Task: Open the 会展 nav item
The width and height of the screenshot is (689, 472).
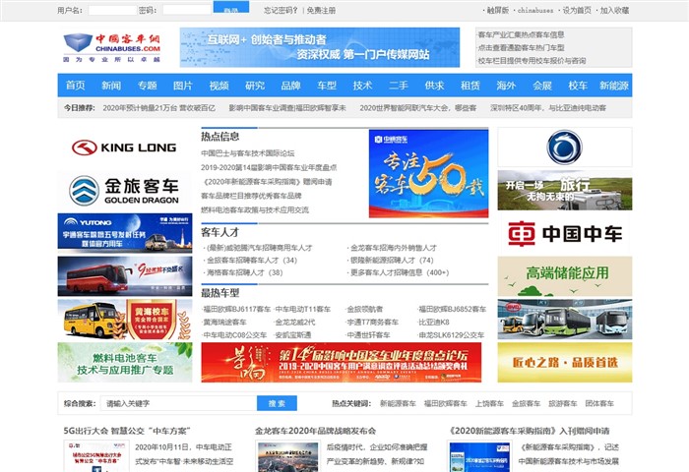Action: tap(542, 86)
